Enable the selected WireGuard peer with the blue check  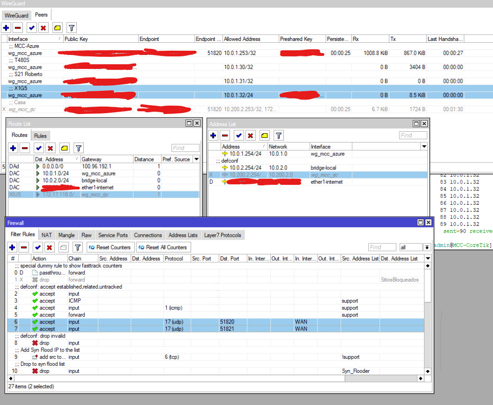(32, 27)
